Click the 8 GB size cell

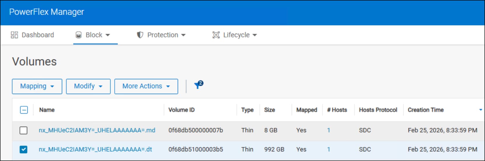(271, 130)
